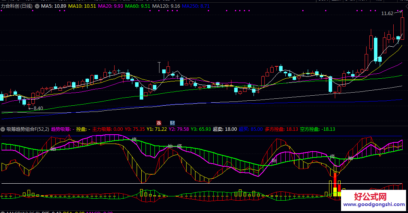Screen dimensions: 408x213
Task: Click the blue 财 event icon
Action: click(x=172, y=122)
